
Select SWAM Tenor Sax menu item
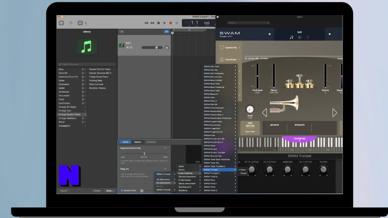click(x=219, y=163)
